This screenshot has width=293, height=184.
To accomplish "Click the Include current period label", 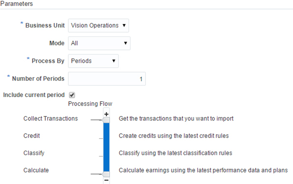I will (34, 95).
